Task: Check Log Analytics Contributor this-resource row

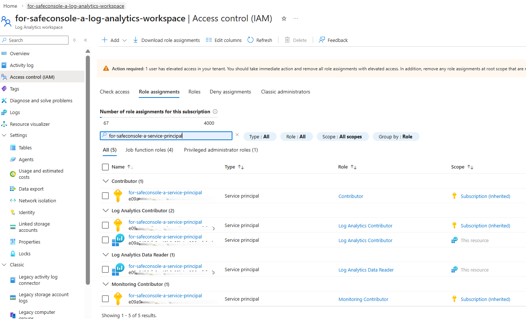Action: [105, 240]
